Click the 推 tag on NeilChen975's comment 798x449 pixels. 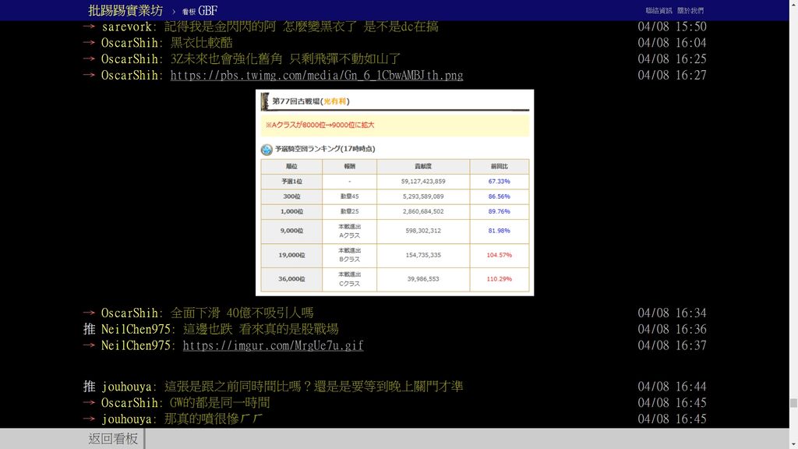[89, 329]
